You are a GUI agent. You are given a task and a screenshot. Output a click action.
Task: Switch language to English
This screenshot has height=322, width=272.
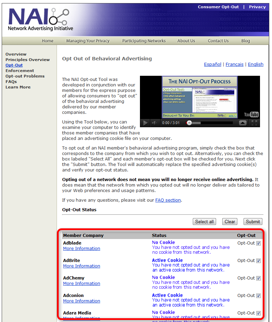coord(256,64)
